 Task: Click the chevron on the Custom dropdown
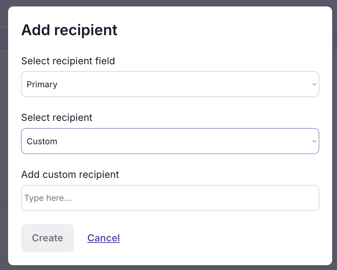pyautogui.click(x=314, y=141)
